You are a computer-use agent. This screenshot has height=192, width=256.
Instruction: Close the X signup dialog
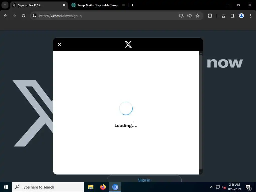(x=59, y=44)
